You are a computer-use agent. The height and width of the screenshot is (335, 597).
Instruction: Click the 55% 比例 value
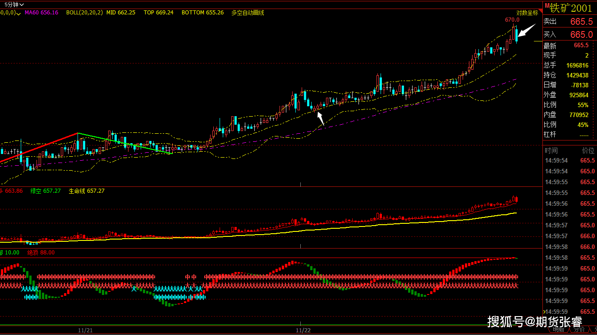tap(583, 105)
